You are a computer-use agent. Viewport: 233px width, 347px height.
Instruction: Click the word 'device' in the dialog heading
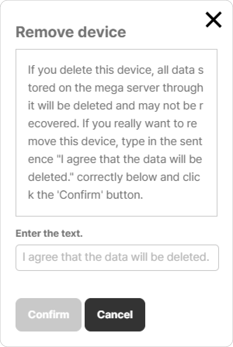click(104, 32)
